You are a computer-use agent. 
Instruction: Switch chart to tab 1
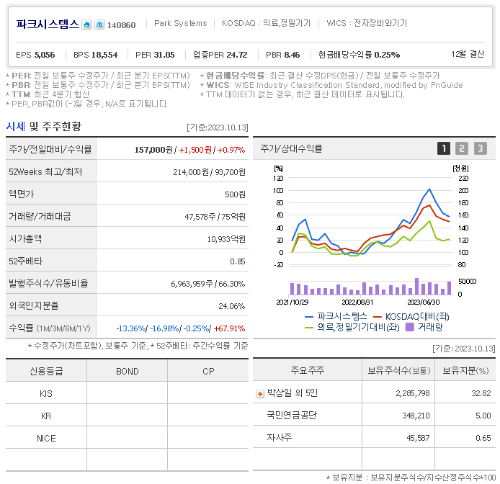pyautogui.click(x=444, y=148)
